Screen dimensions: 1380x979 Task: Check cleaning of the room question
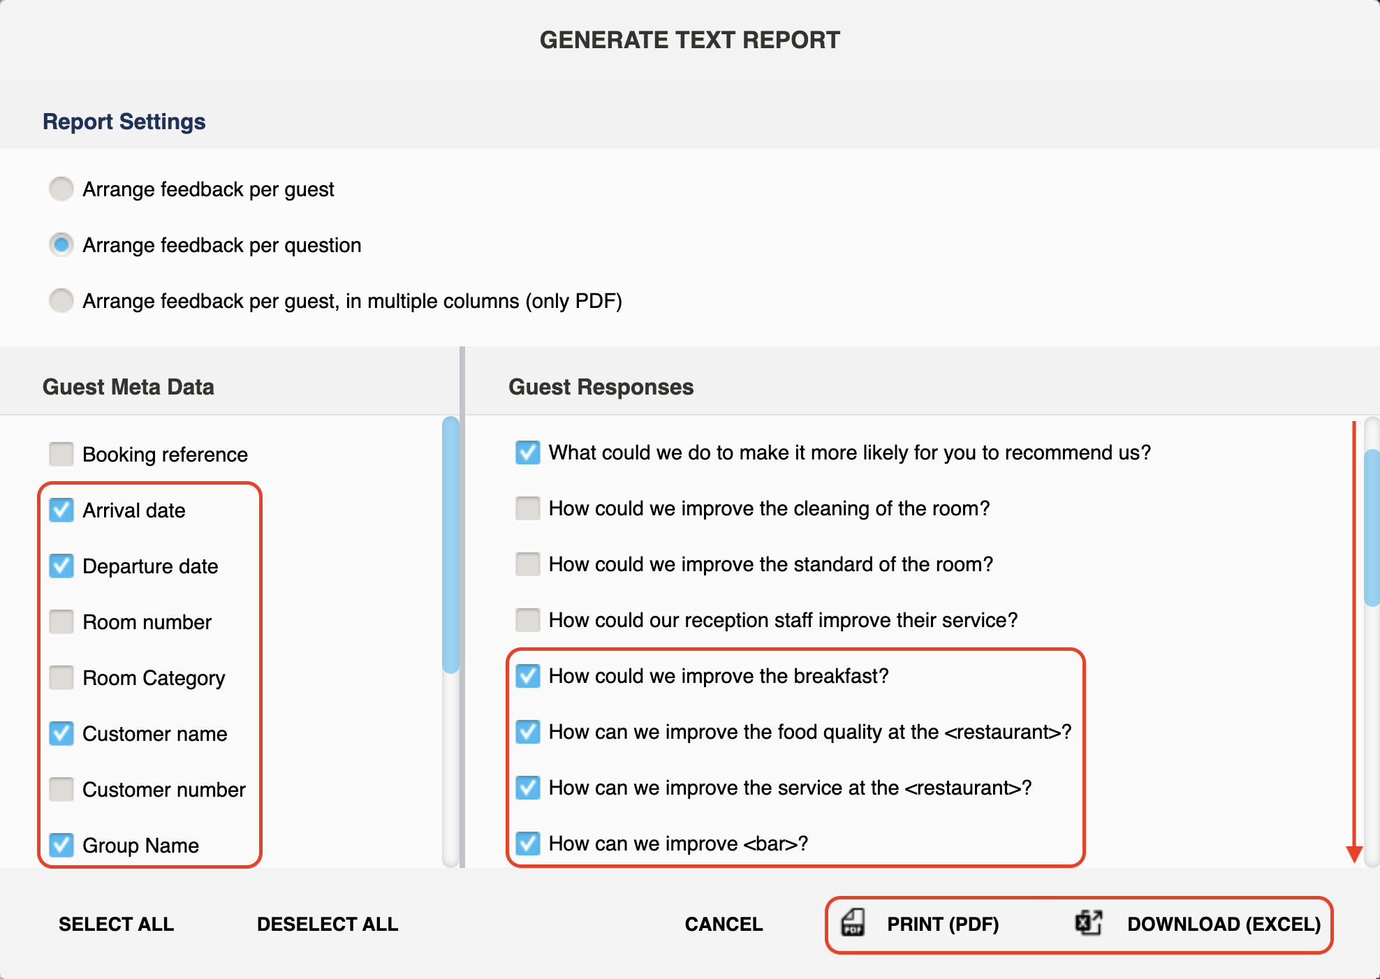(528, 508)
